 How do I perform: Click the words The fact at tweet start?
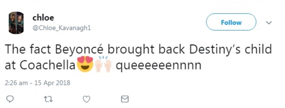tap(28, 49)
